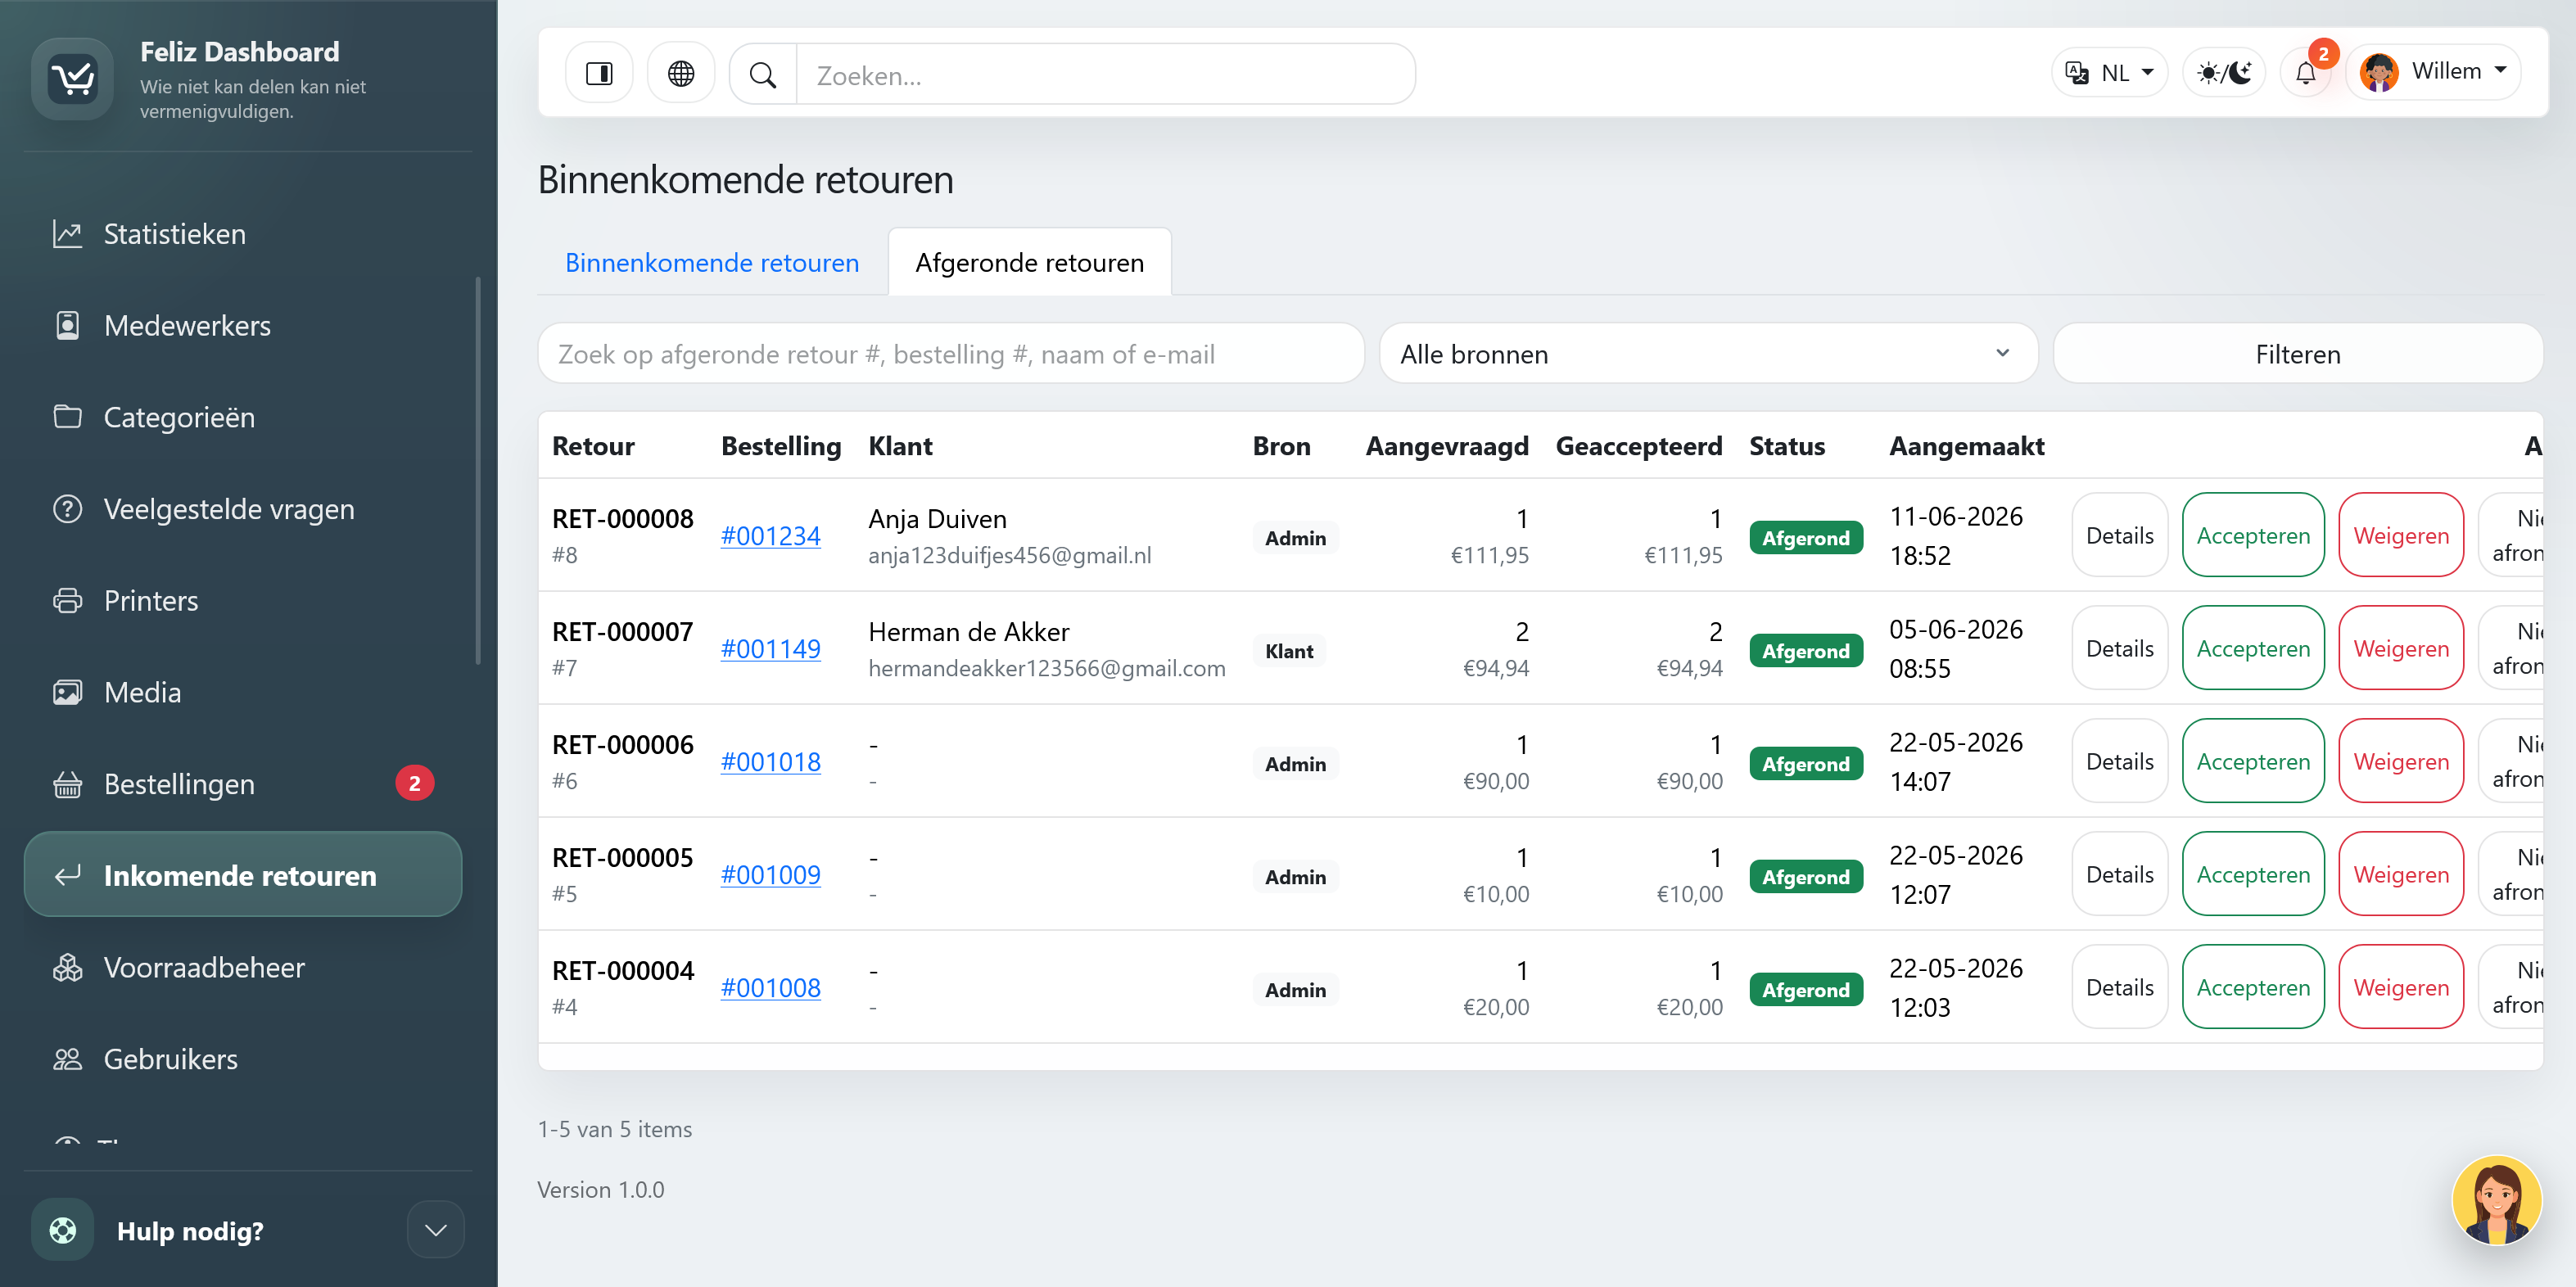
Task: Click Accepteren for RET-000007
Action: 2253,648
